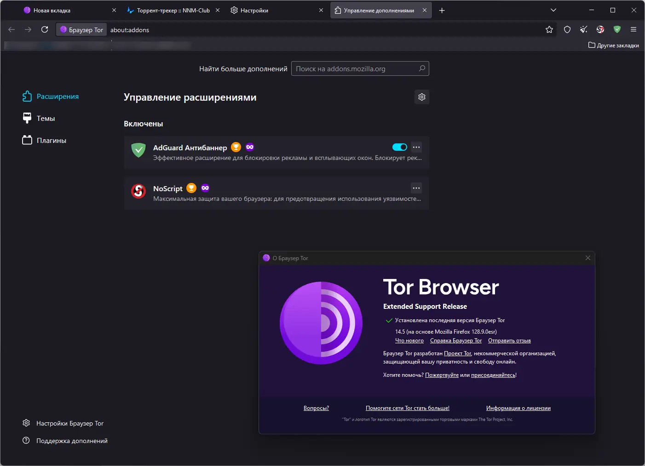Click the Браузер Tor identity box
The width and height of the screenshot is (645, 466).
coord(81,30)
